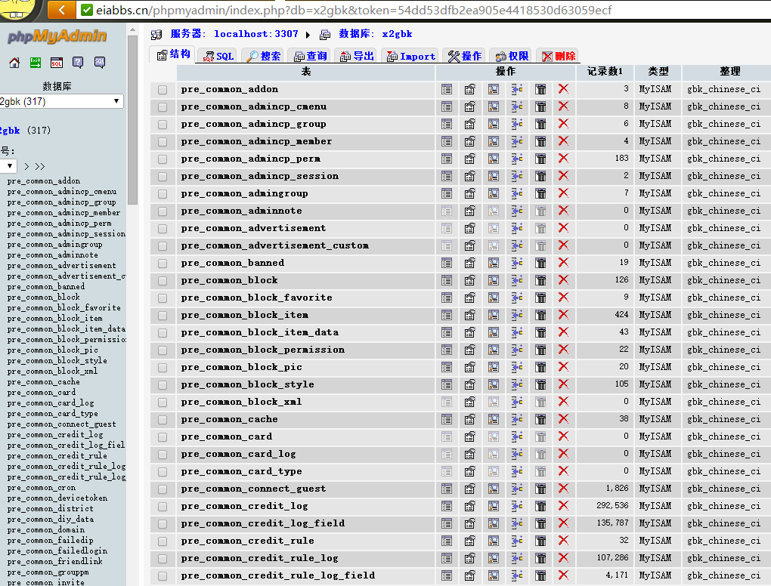Tick checkbox for pre_common_banned
771x586 pixels.
click(163, 264)
